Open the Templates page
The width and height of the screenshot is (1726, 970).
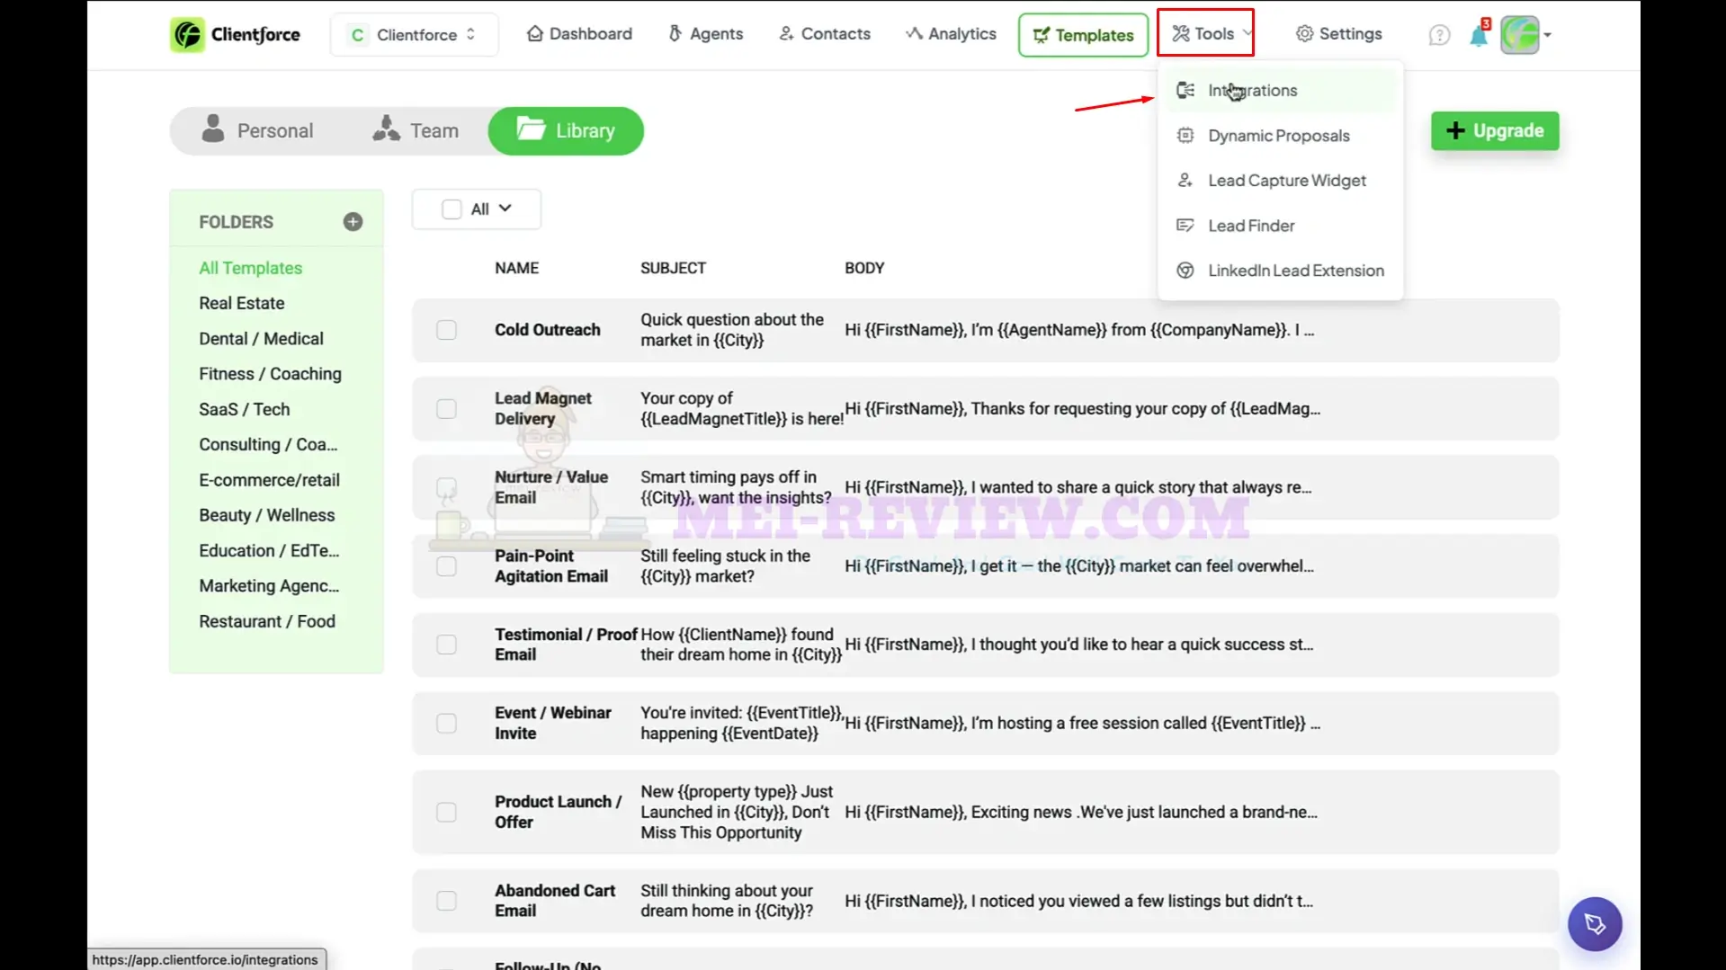pos(1083,35)
